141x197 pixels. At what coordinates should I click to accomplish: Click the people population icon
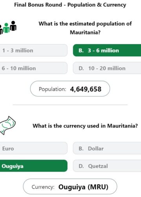8,27
